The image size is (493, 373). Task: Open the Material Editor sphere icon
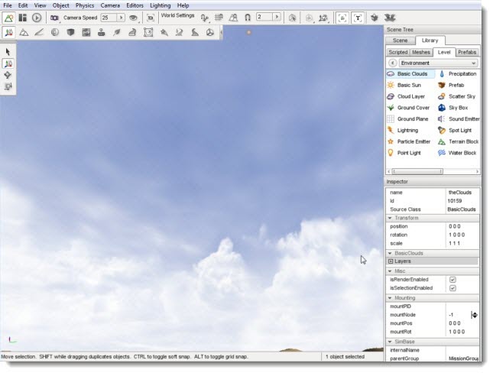tap(55, 32)
